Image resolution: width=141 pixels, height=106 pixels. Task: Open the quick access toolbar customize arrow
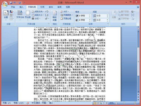[25, 3]
